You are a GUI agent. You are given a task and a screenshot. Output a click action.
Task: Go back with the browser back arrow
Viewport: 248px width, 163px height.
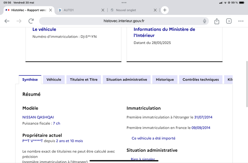point(7,21)
